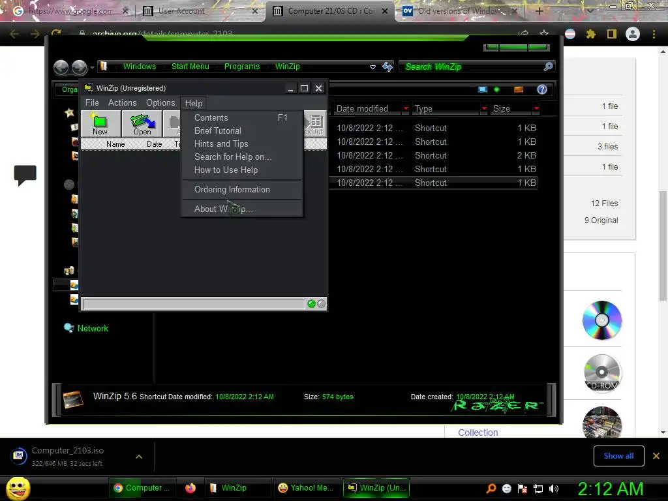Click the colorful CD disc thumbnail
This screenshot has width=668, height=501.
click(x=601, y=320)
